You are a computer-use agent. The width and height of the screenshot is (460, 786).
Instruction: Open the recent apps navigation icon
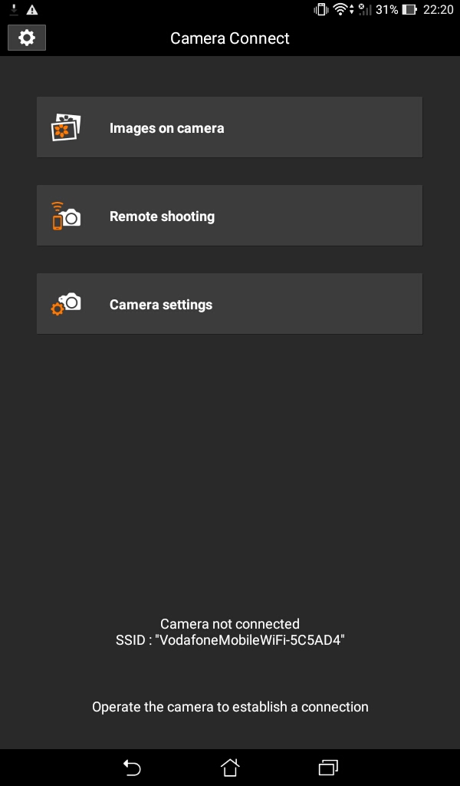(328, 768)
